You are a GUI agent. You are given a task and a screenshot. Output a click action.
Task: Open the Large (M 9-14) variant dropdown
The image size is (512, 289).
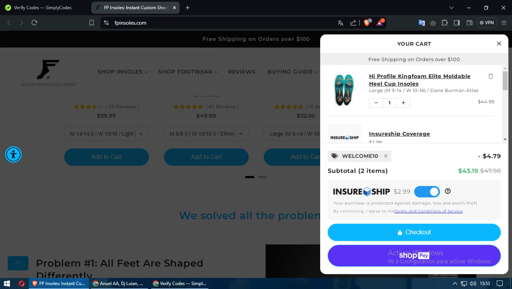tap(292, 134)
